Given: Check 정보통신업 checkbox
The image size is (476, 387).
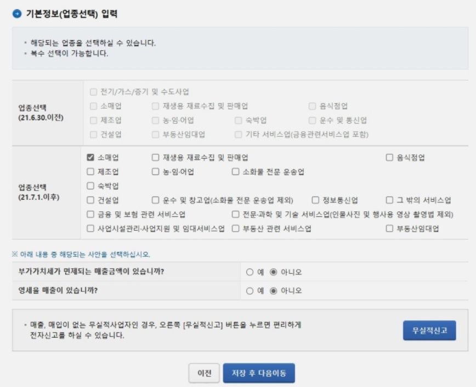Looking at the screenshot, I should (315, 200).
